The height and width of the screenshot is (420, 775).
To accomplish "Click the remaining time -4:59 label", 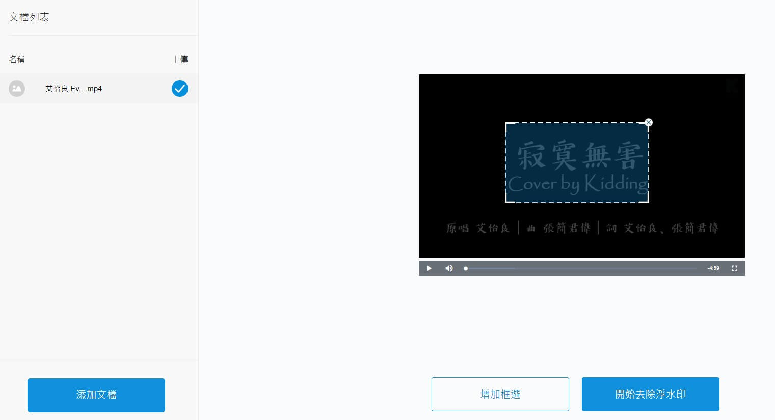I will pos(713,268).
